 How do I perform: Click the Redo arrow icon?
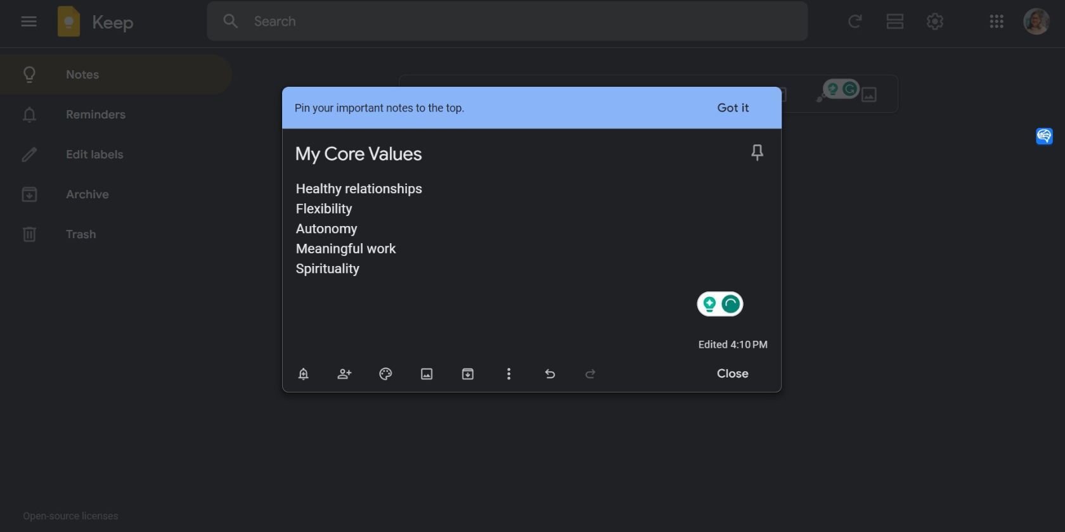(x=590, y=374)
